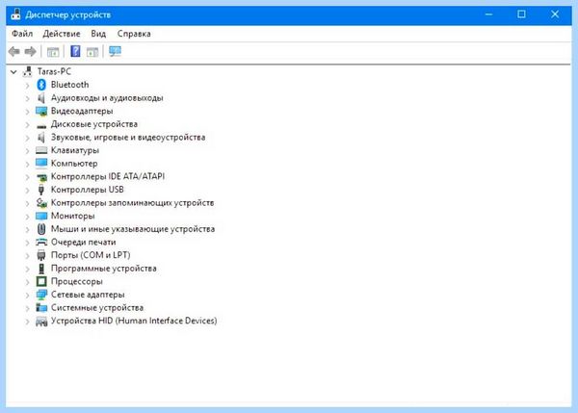Select the Taras-PC tree label

pyautogui.click(x=54, y=71)
